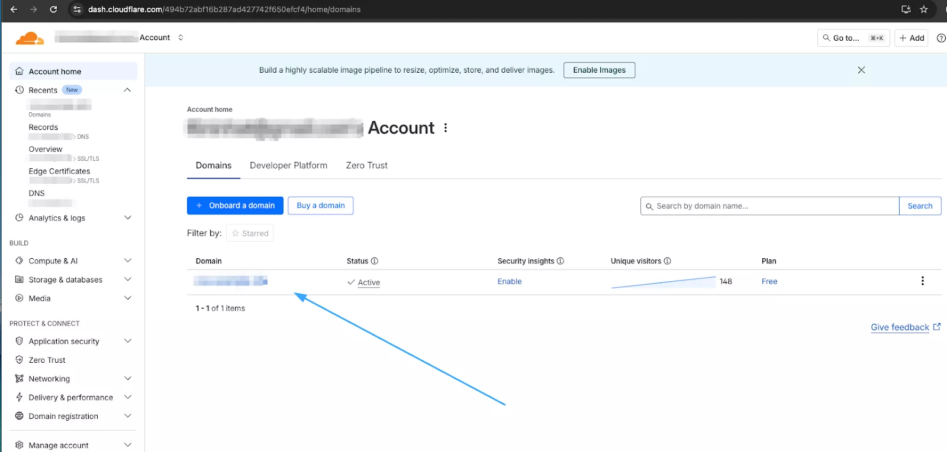Screen dimensions: 947x452
Task: Click the Status info icon
Action: coord(374,261)
